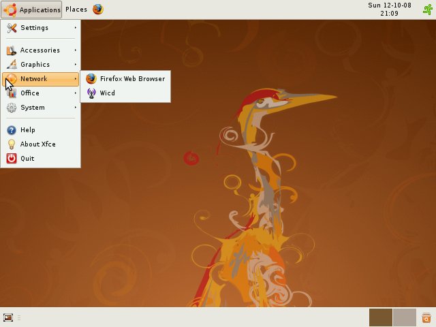The image size is (436, 327).
Task: Click the Applications panel button
Action: pyautogui.click(x=31, y=10)
